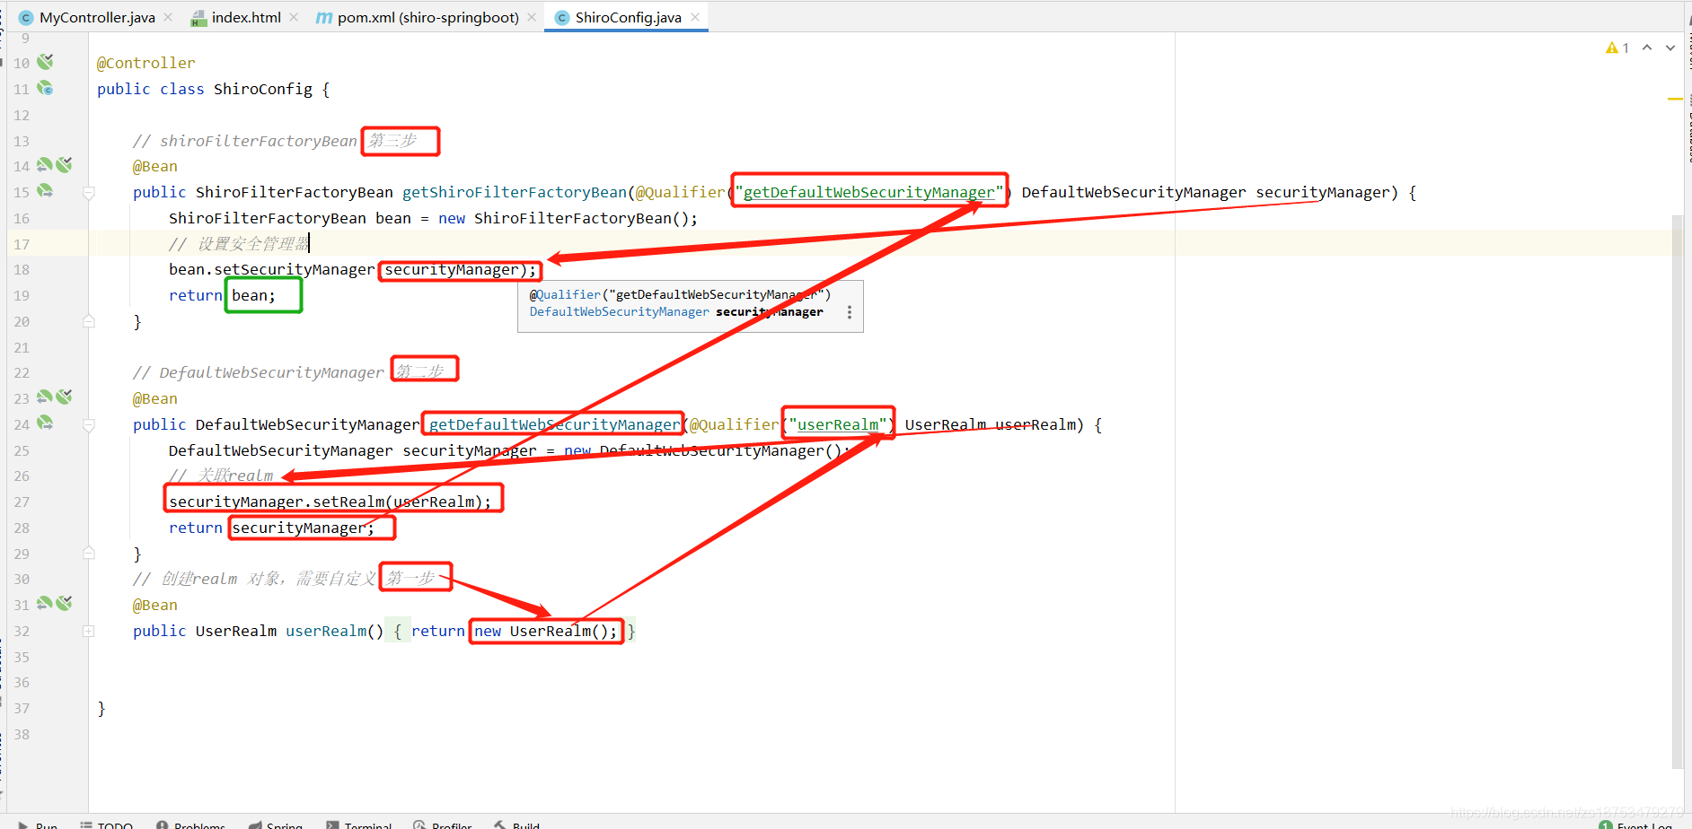Click return securityManager on line 28
The image size is (1692, 829).
tap(272, 528)
